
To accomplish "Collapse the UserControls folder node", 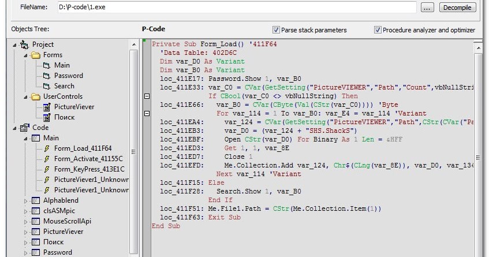I will pyautogui.click(x=25, y=97).
